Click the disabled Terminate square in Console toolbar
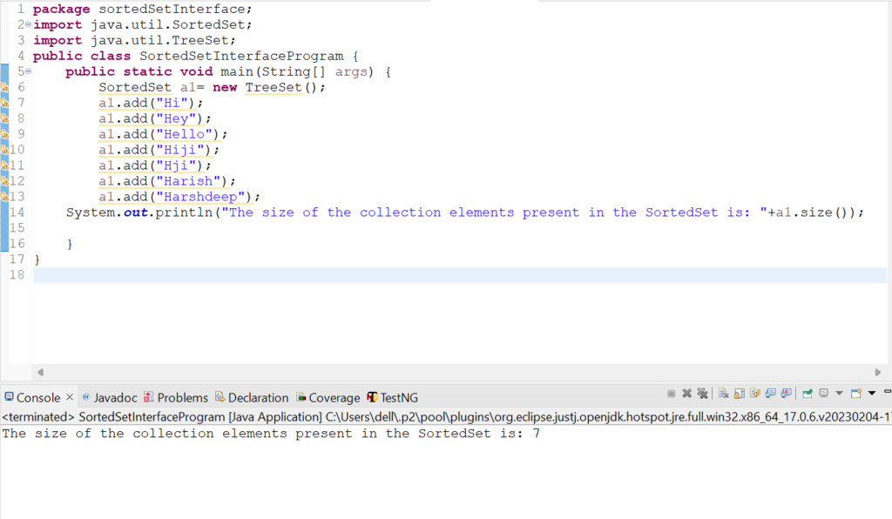The image size is (892, 519). (672, 394)
